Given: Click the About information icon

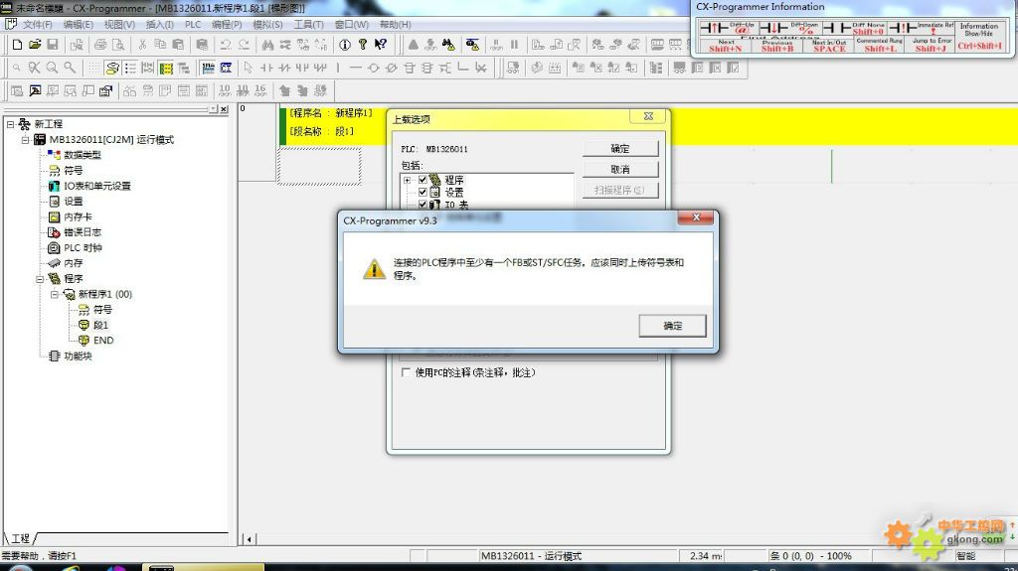Looking at the screenshot, I should [x=345, y=44].
